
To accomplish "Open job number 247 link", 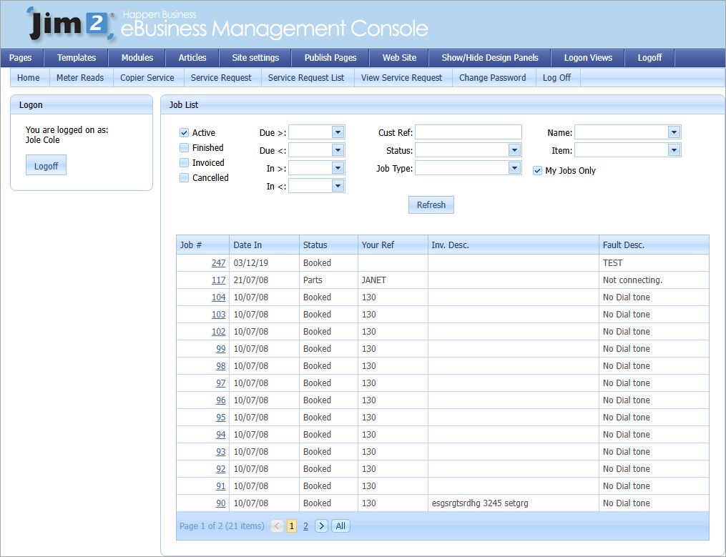I will point(218,263).
